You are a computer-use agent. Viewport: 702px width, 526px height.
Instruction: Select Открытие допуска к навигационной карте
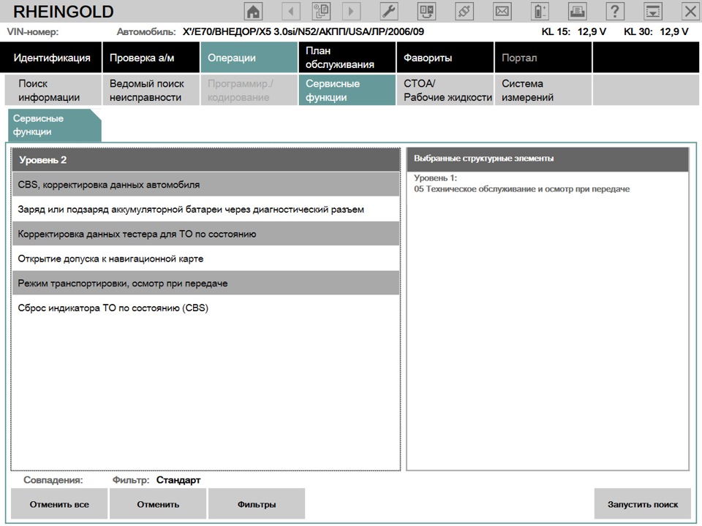tap(206, 258)
